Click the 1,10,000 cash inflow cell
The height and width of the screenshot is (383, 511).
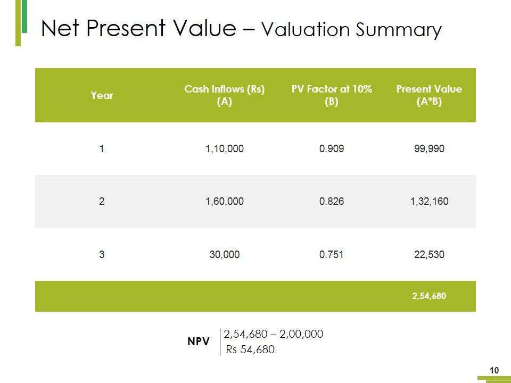click(x=225, y=149)
